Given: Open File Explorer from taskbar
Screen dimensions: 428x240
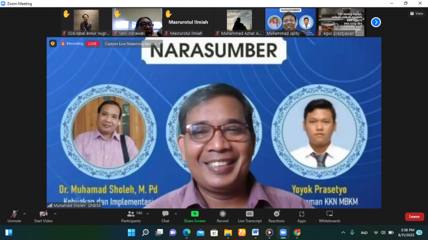Looking at the screenshot, I should coord(228,233).
